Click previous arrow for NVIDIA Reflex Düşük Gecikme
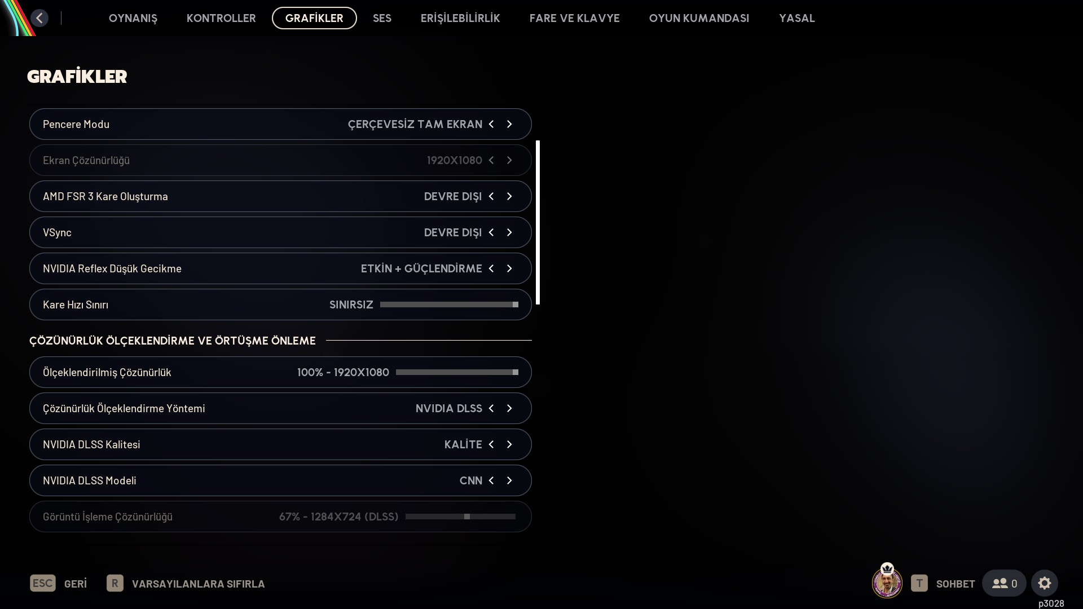 [491, 268]
